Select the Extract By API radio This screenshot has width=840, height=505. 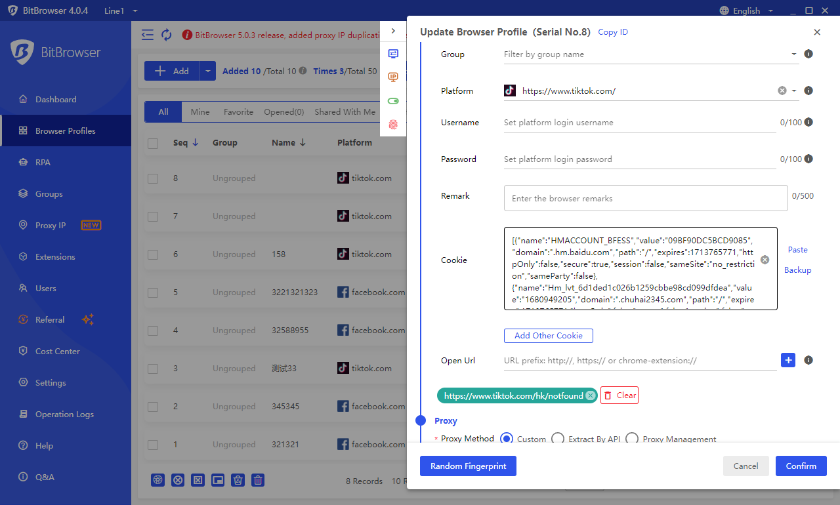coord(558,439)
